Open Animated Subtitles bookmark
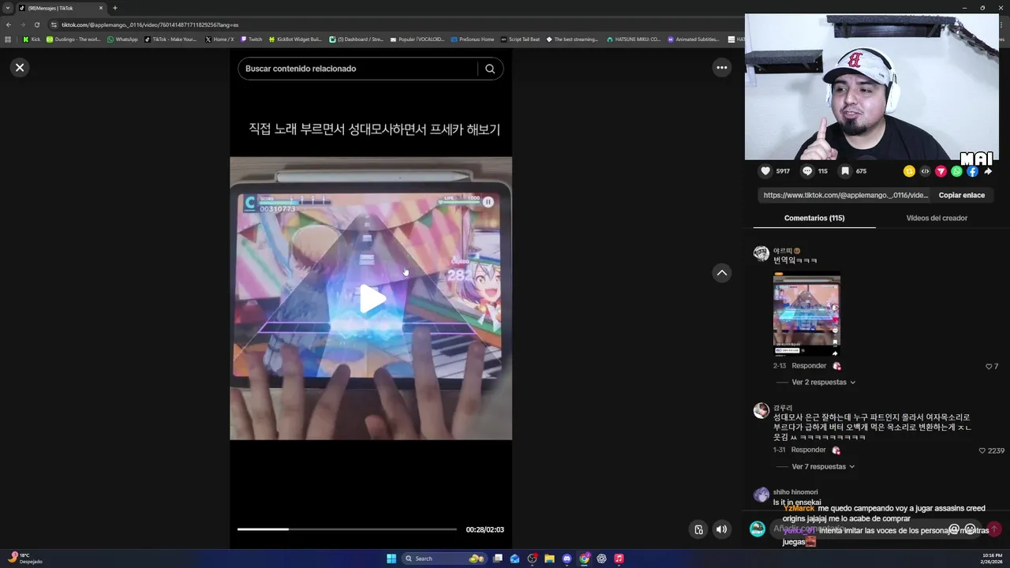The height and width of the screenshot is (568, 1010). [694, 39]
